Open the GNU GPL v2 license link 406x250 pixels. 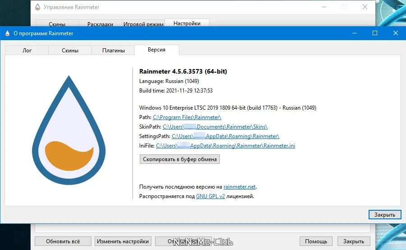coord(210,196)
